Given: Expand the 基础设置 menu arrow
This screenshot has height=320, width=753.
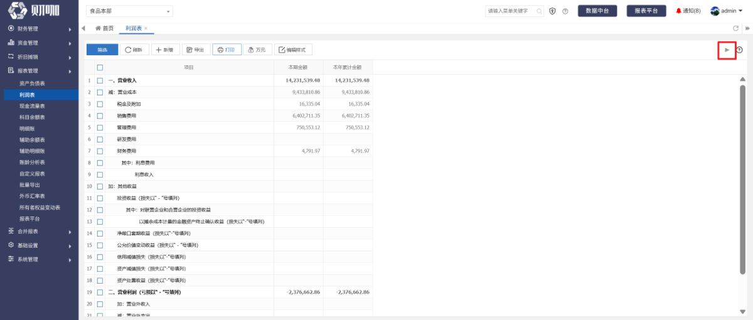Looking at the screenshot, I should 70,245.
